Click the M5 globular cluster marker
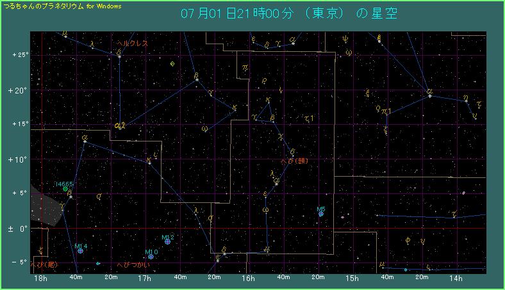Image resolution: width=505 pixels, height=290 pixels. [x=320, y=214]
